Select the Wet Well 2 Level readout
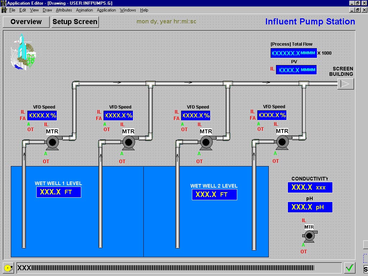Image resolution: width=368 pixels, height=276 pixels. click(214, 195)
